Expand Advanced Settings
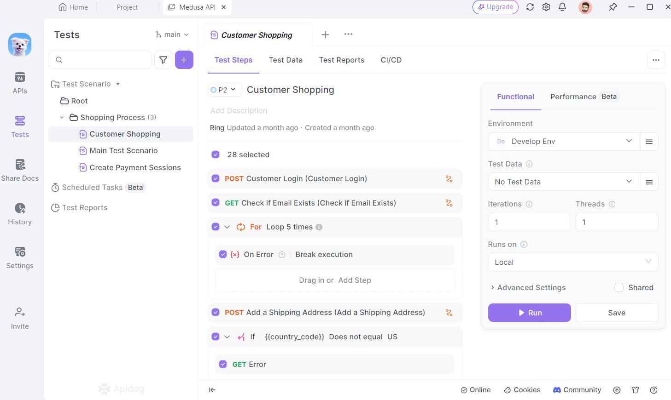671x400 pixels. [x=528, y=287]
